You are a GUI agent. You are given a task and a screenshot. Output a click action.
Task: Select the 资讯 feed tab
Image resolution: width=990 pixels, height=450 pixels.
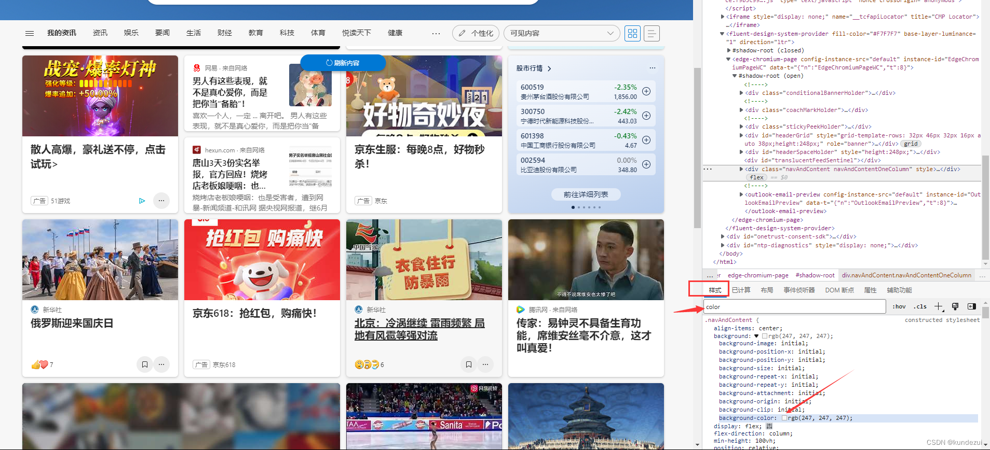100,33
